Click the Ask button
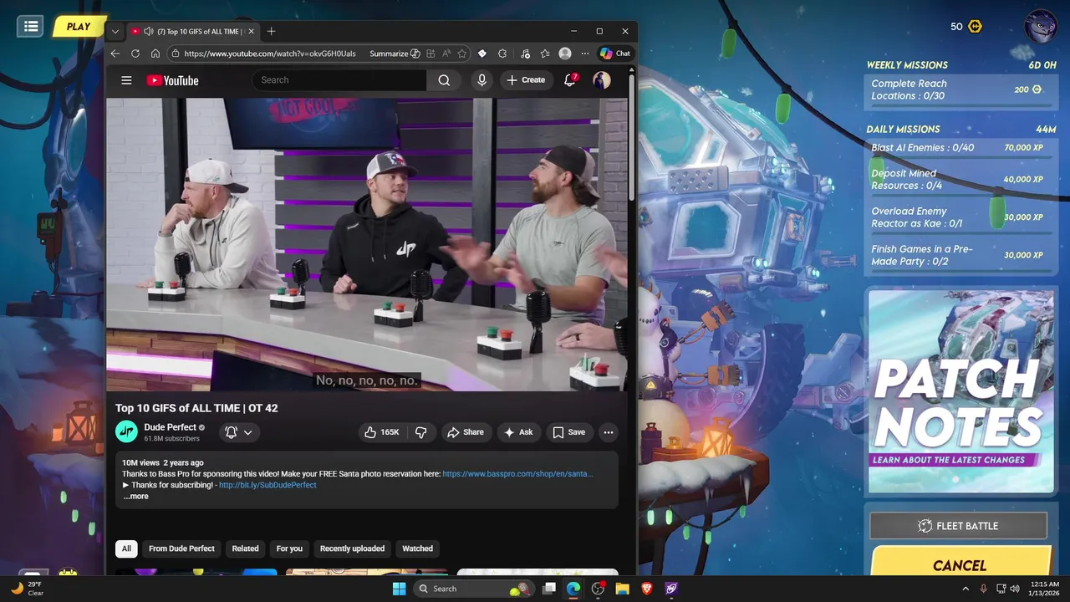Screen dimensions: 1070x602 518,432
